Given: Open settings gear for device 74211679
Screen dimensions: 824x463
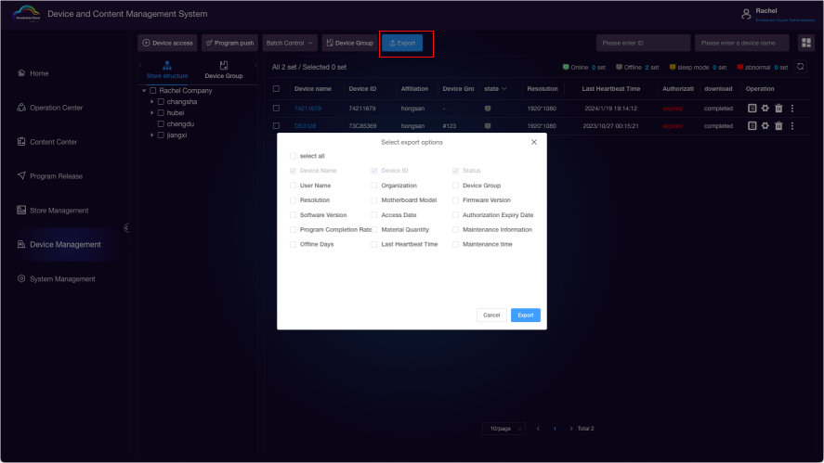Looking at the screenshot, I should coord(765,108).
